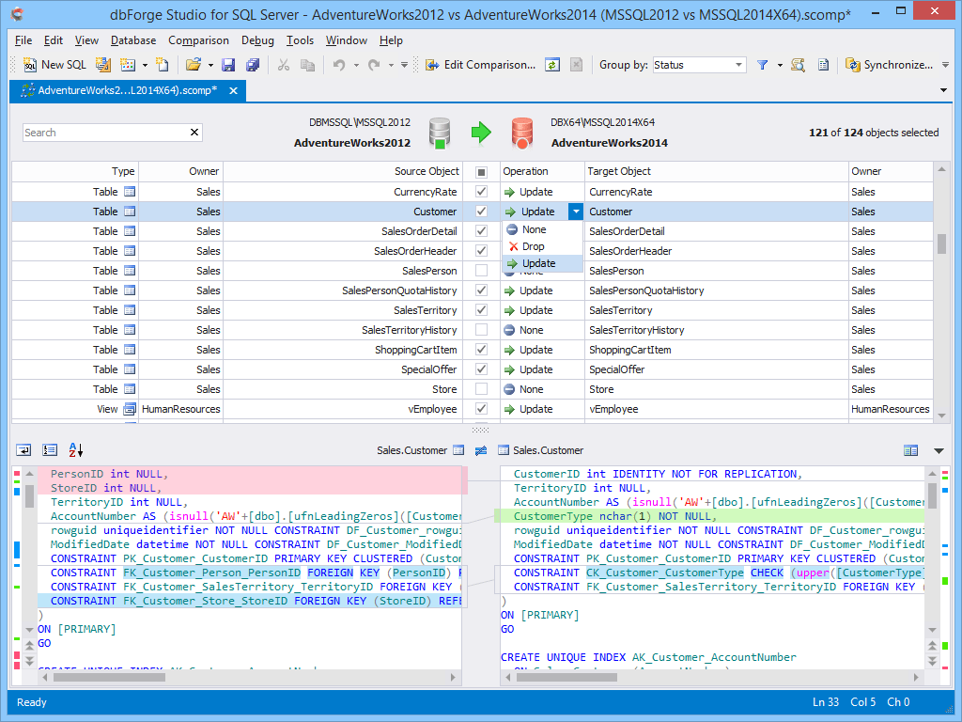Click the Save All icon
The image size is (962, 722).
[x=253, y=65]
